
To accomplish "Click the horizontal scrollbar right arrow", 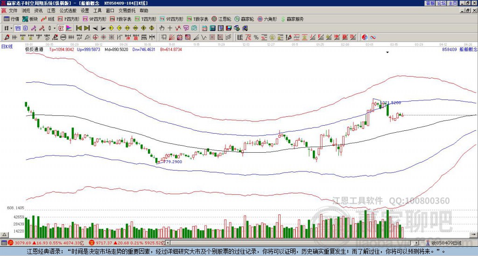I will 417,243.
